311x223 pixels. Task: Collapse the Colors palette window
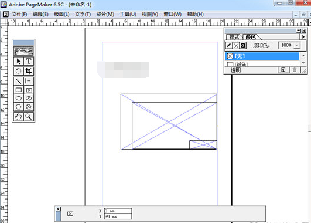(x=299, y=31)
